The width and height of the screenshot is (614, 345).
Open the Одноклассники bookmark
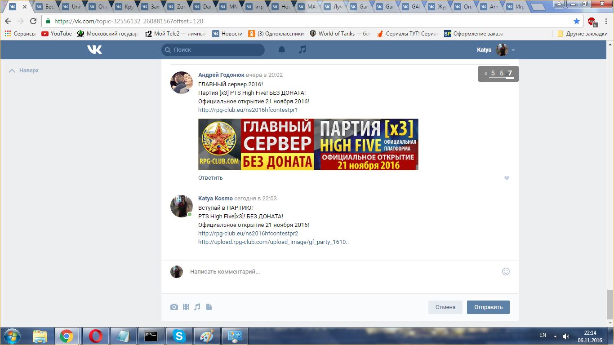coord(276,34)
